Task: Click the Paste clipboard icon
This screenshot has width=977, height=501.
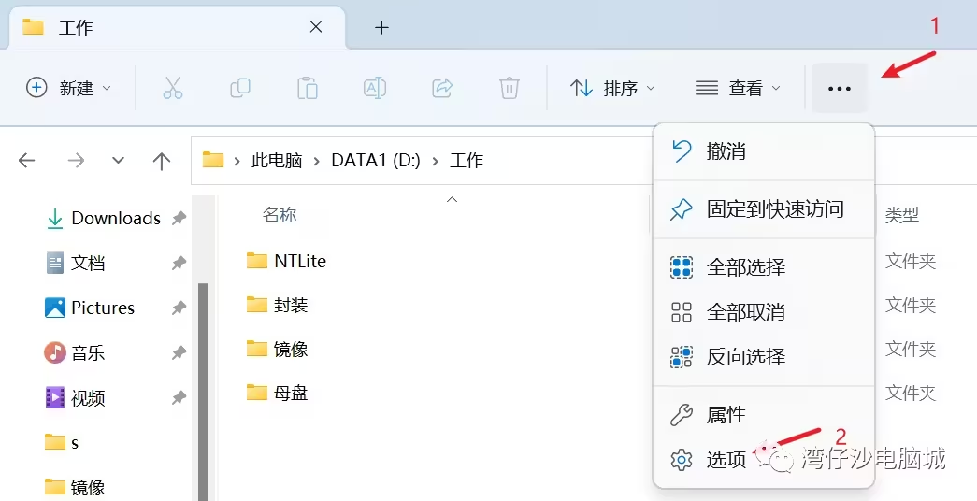Action: click(x=308, y=88)
